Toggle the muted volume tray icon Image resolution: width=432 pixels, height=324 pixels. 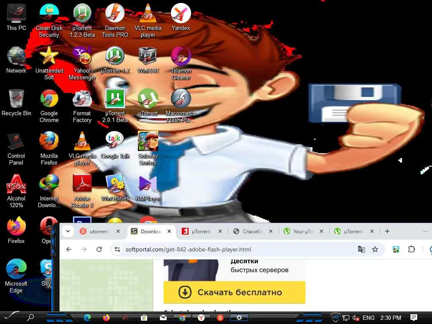(356, 318)
